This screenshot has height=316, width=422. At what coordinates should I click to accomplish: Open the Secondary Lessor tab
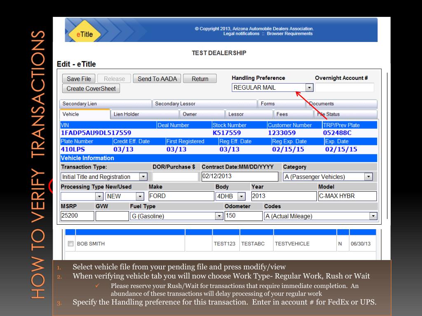click(204, 104)
